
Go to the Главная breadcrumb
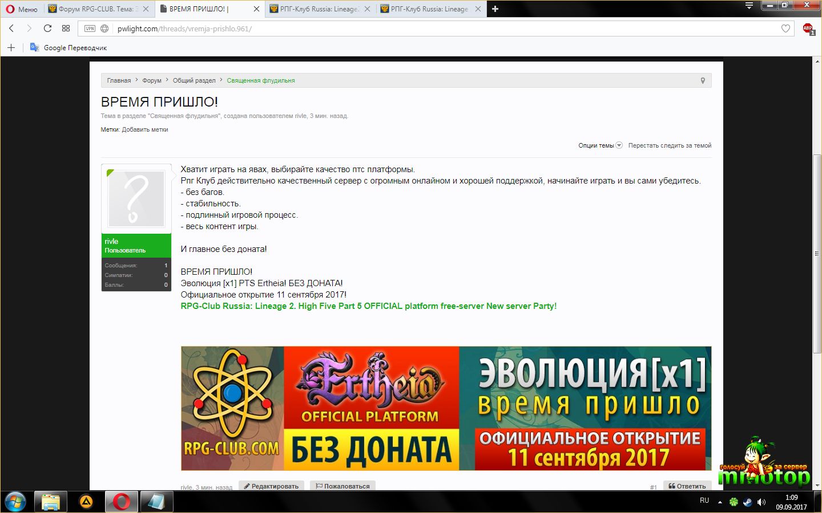pos(119,80)
